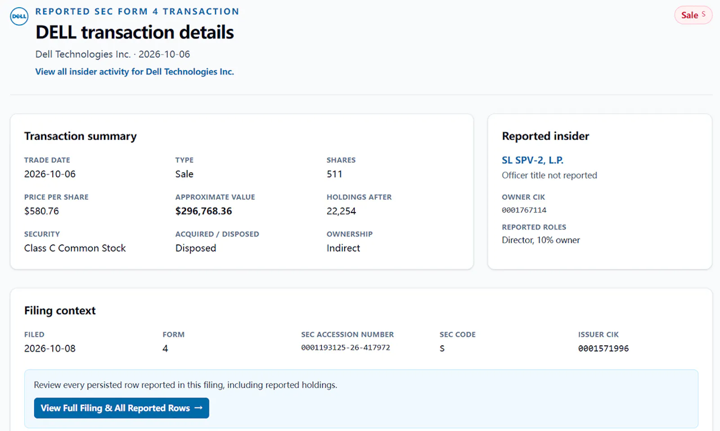Click View Full Filing & All Reported Rows button
Screen dimensions: 720x431
pyautogui.click(x=121, y=408)
